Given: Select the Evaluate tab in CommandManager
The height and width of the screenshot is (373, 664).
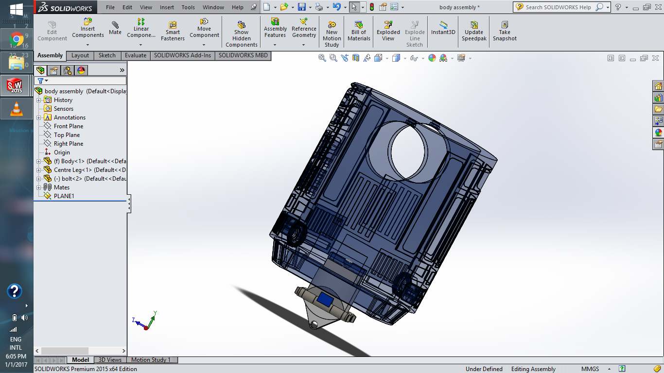Looking at the screenshot, I should (136, 55).
